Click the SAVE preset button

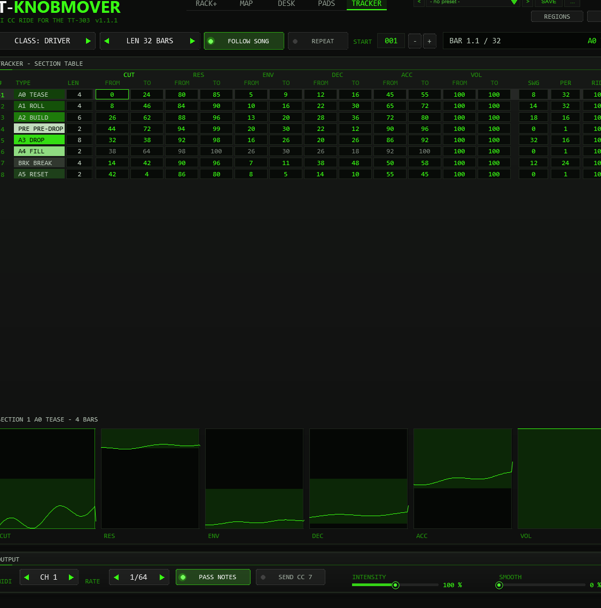pyautogui.click(x=548, y=2)
